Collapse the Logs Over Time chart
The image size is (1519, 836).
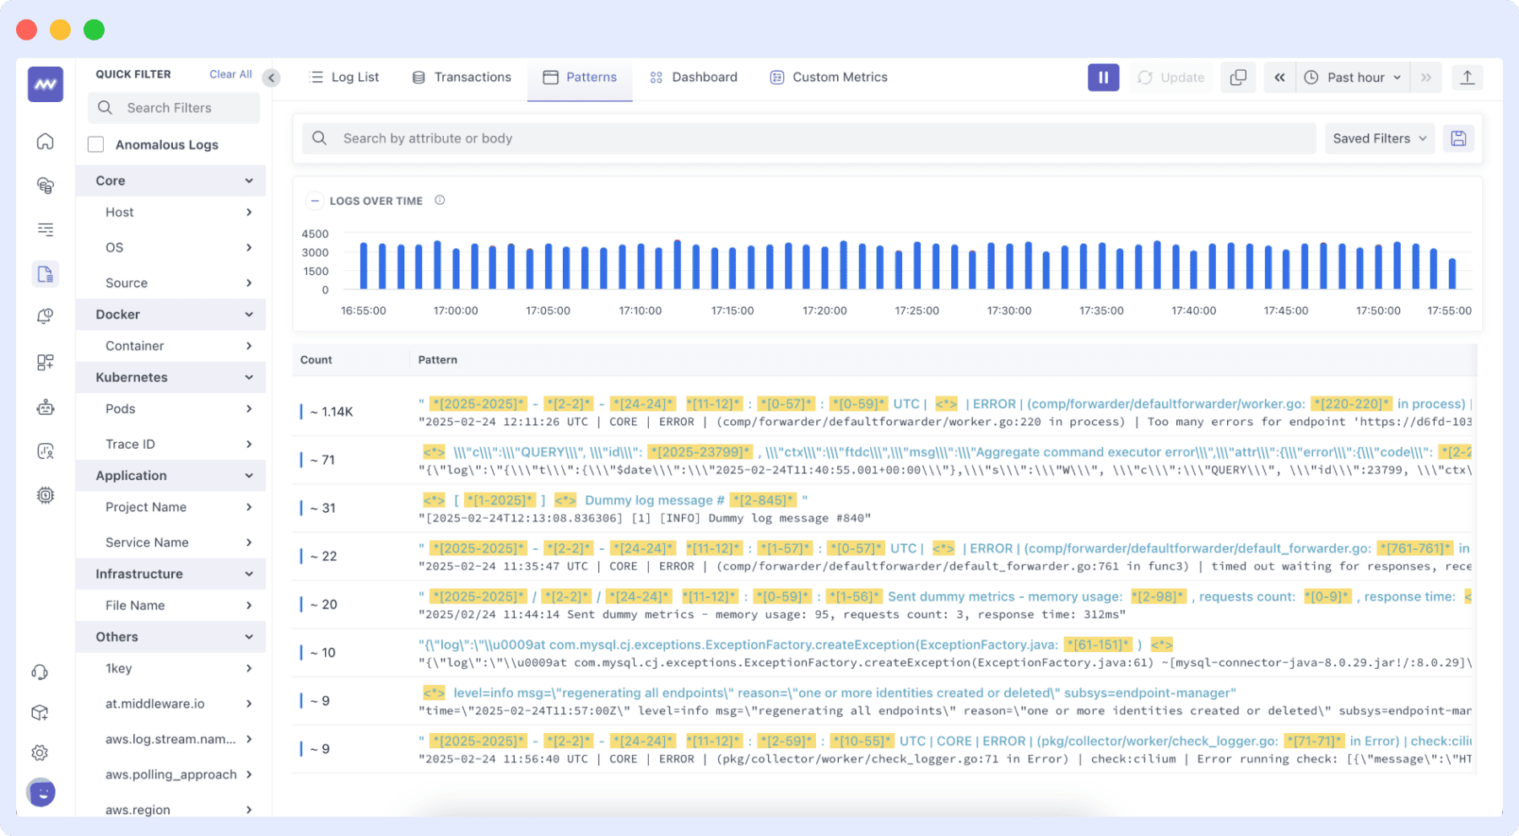point(315,201)
